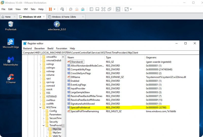Click the VMware pause virtual machine button

[x=50, y=9]
